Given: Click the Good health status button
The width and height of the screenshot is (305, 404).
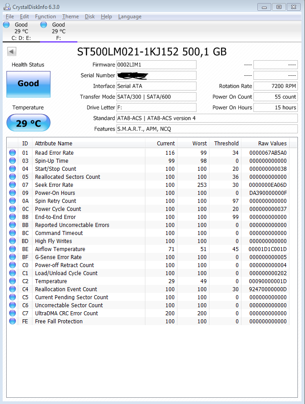Looking at the screenshot, I should click(28, 84).
